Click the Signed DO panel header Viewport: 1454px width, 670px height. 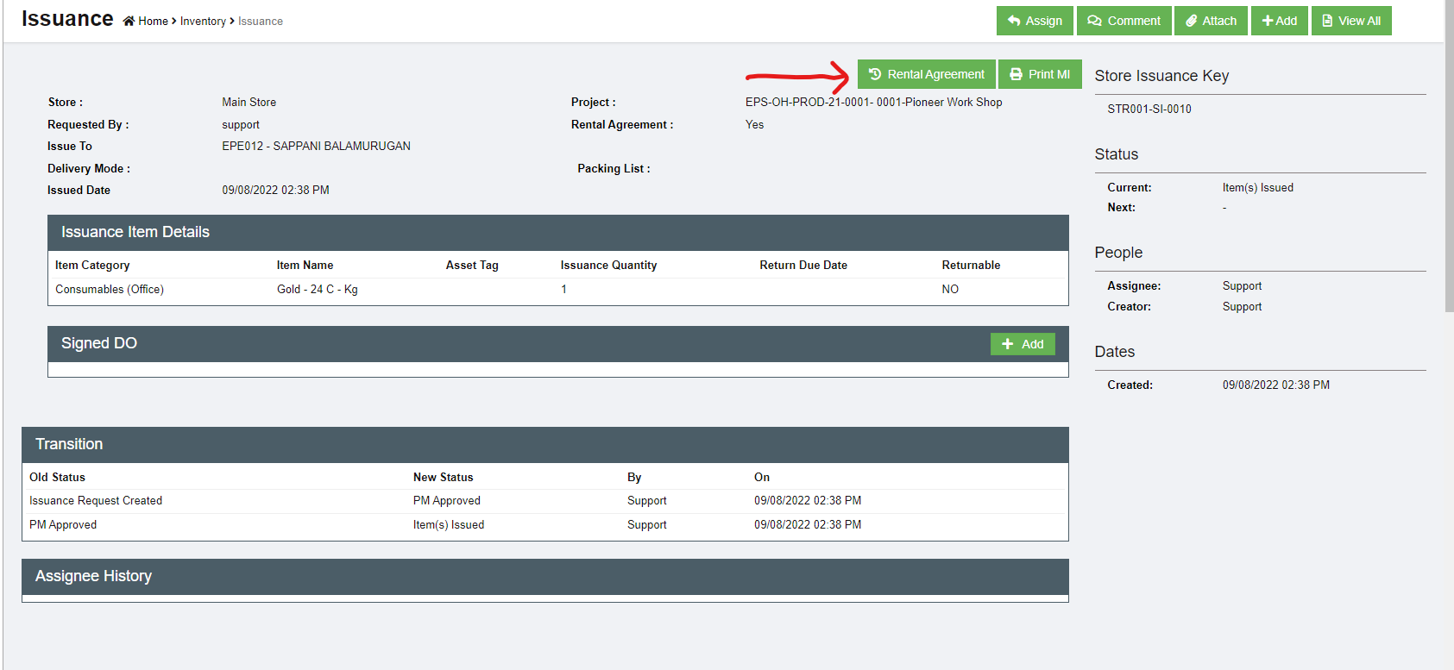pyautogui.click(x=518, y=343)
